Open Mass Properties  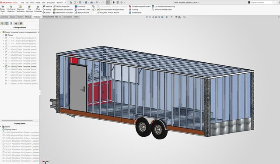[x=38, y=9]
